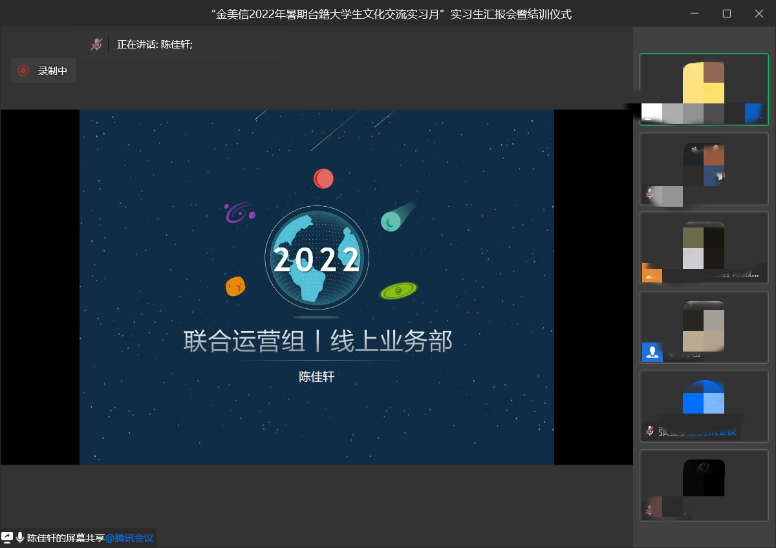Click the 2022 globe on the shared slide
Image resolution: width=776 pixels, height=548 pixels.
pyautogui.click(x=317, y=258)
